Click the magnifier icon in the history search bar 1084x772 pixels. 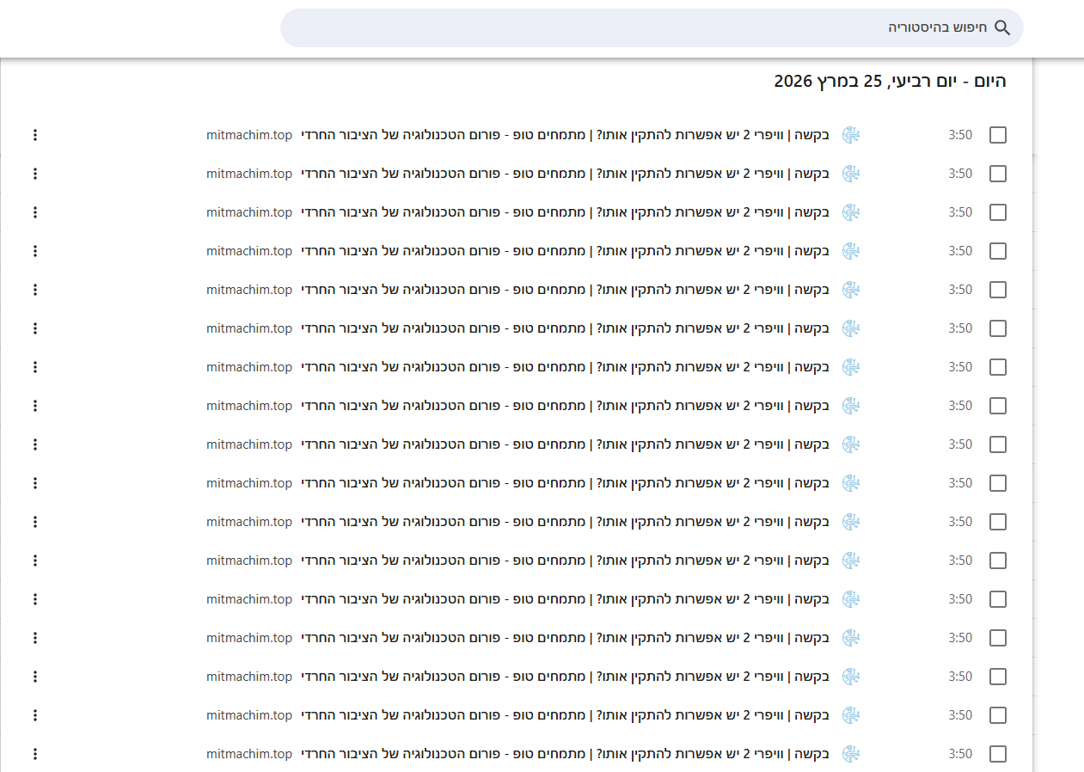point(1002,28)
